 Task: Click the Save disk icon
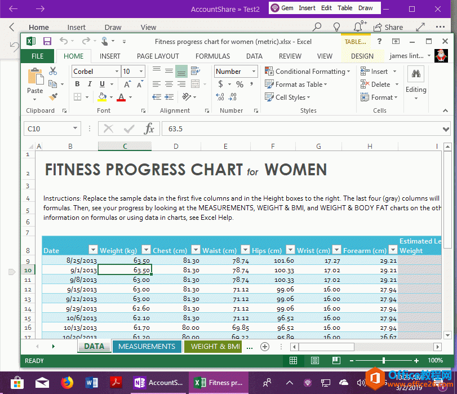tap(47, 41)
